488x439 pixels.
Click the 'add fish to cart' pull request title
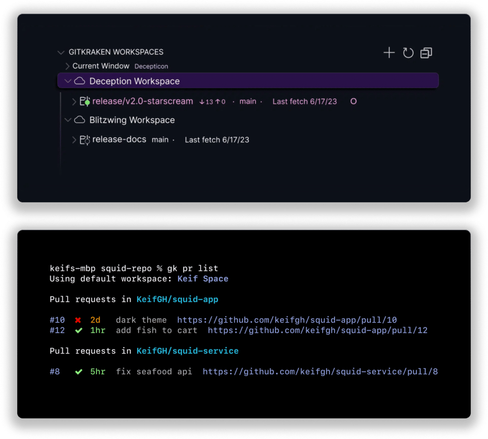156,330
